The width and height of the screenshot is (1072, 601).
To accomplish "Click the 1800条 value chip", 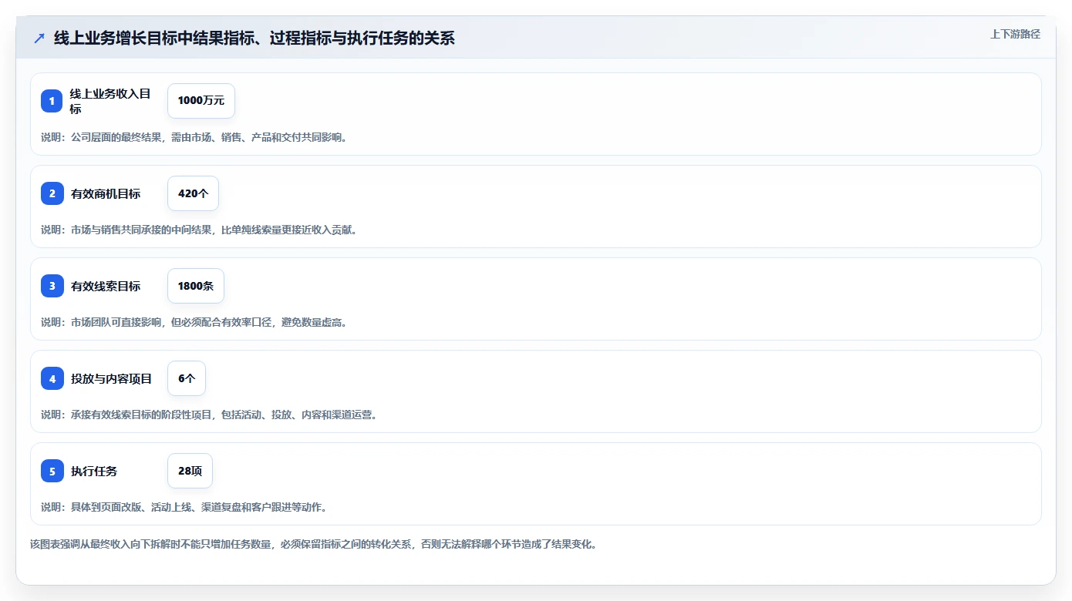I will pos(196,286).
